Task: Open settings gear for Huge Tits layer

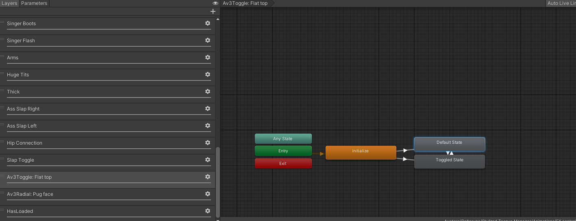Action: 208,74
